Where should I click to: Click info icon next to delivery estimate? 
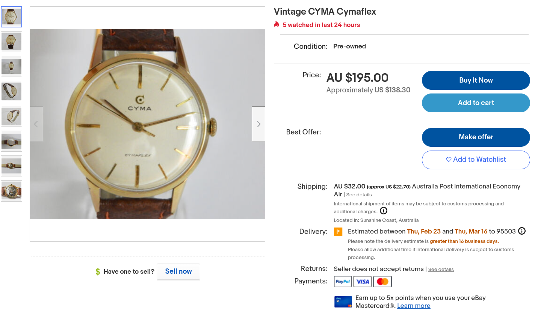tap(522, 231)
